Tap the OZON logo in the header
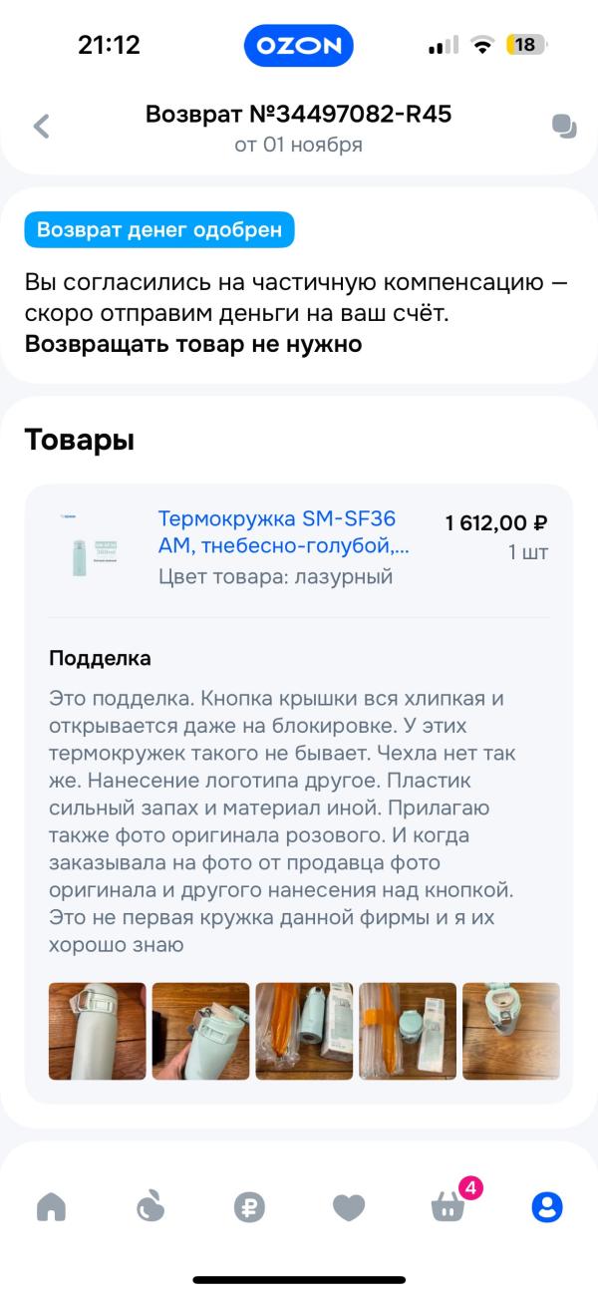 299,45
